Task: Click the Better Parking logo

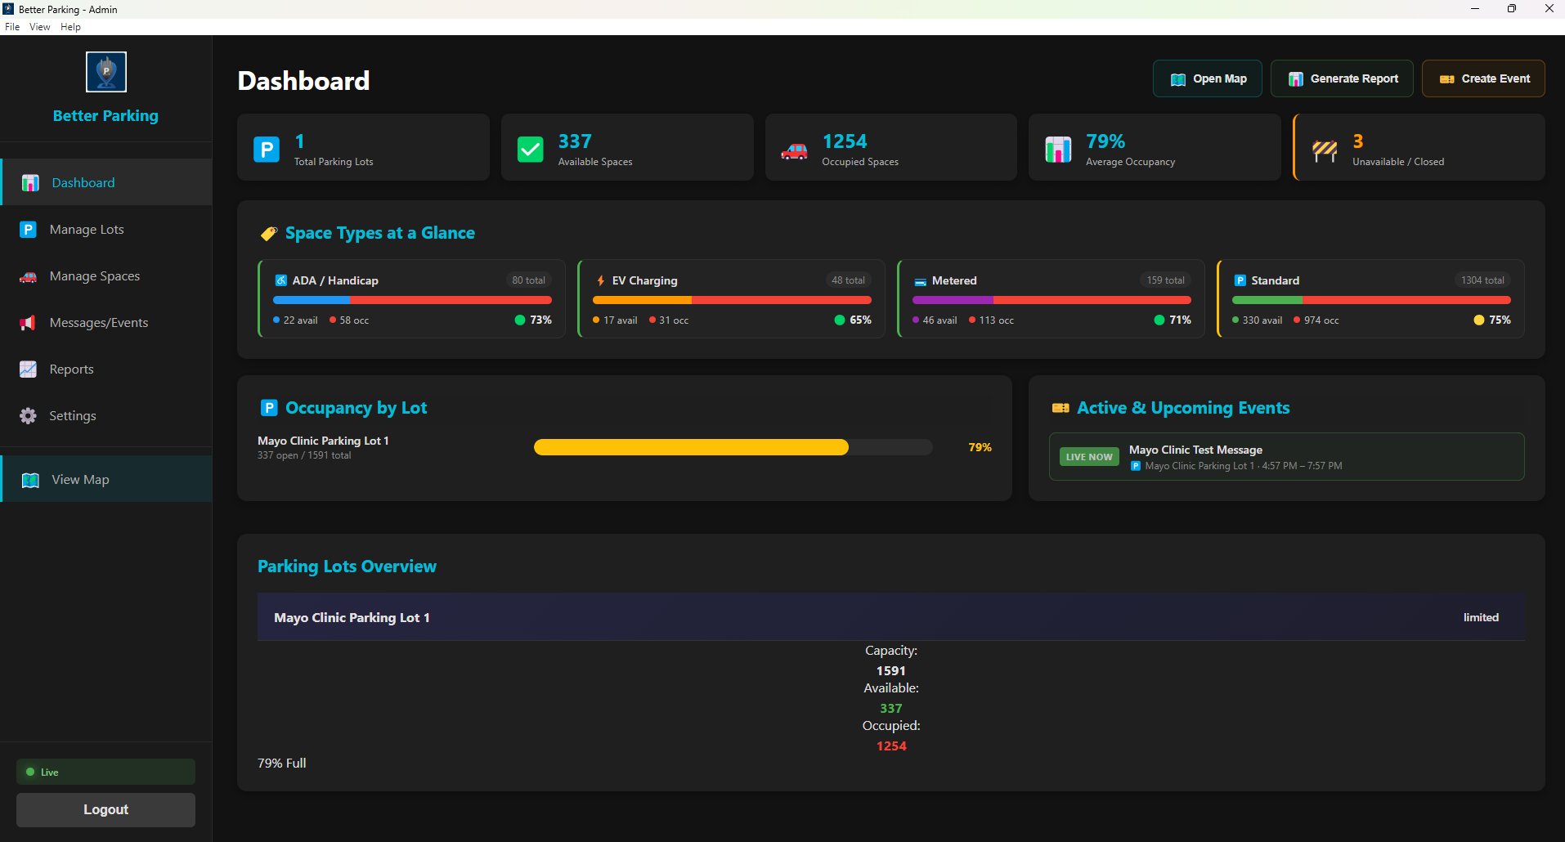Action: (x=105, y=72)
